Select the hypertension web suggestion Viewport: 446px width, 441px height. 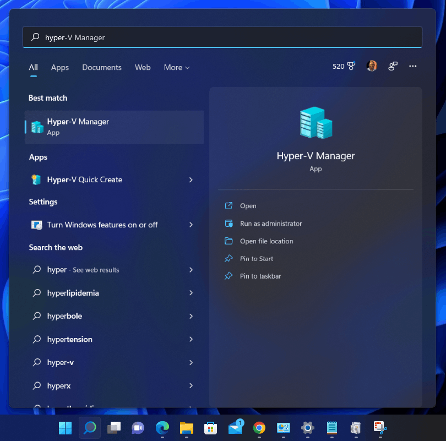tap(113, 339)
